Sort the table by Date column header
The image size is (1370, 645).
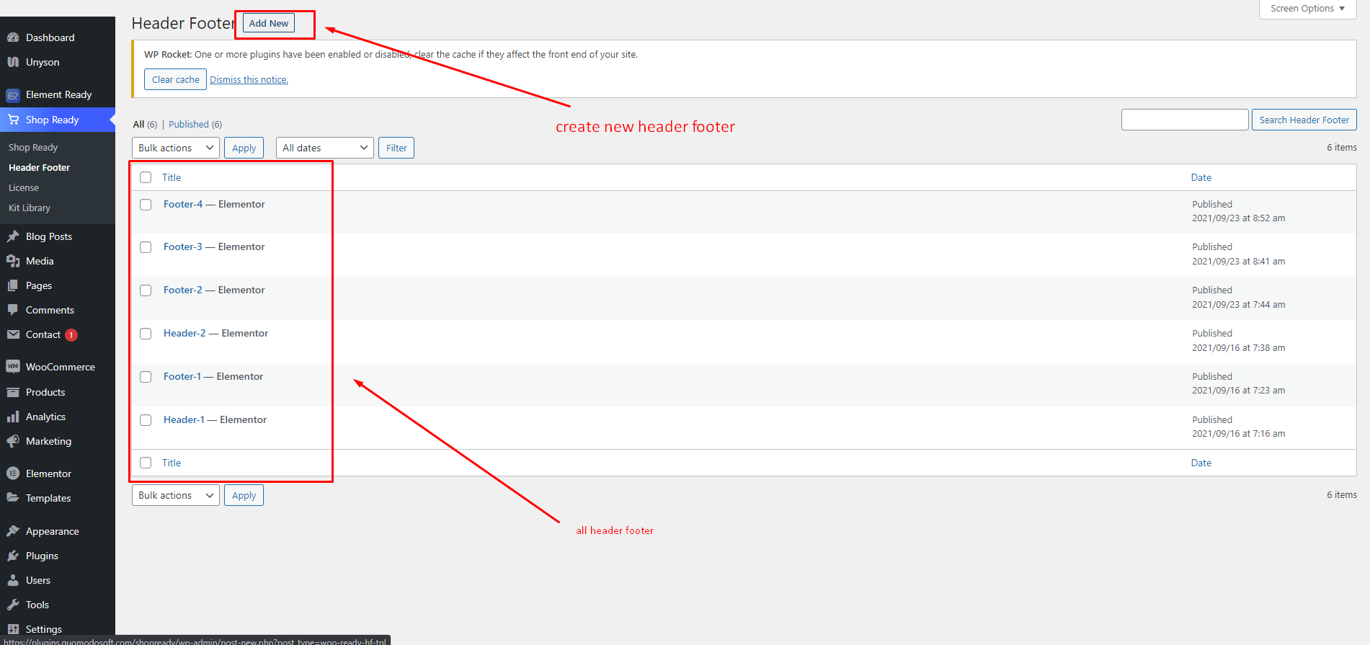click(x=1201, y=177)
